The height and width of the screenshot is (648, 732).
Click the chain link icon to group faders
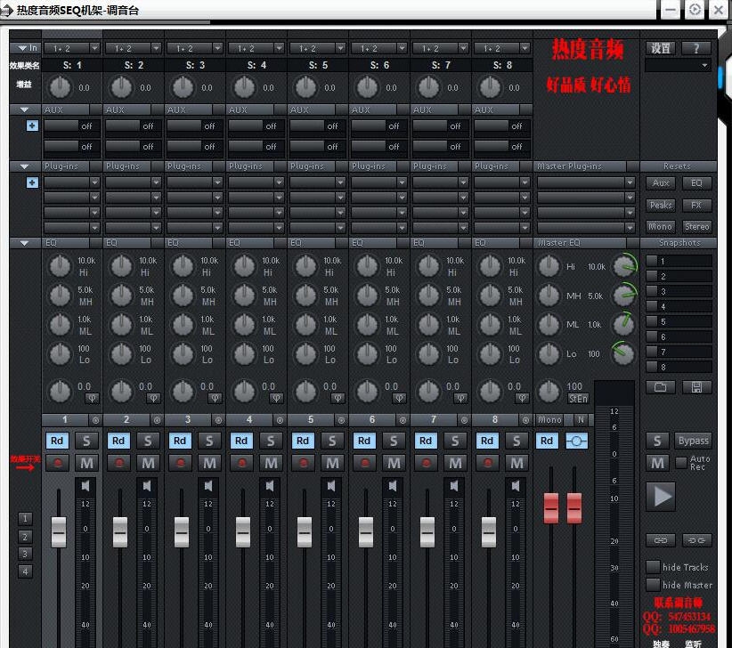pos(660,540)
